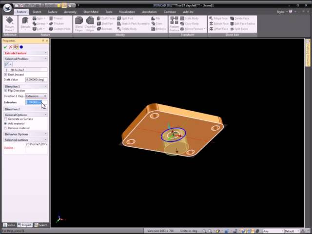Viewport: 312px width, 234px height.
Task: Choose the Spin feature tool
Action: pos(39,19)
